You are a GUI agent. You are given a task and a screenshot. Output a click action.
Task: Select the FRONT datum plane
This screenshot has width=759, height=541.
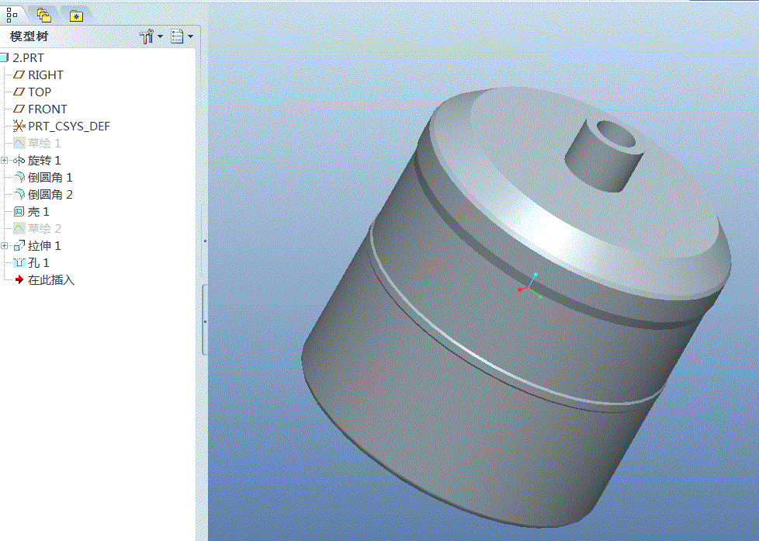47,109
